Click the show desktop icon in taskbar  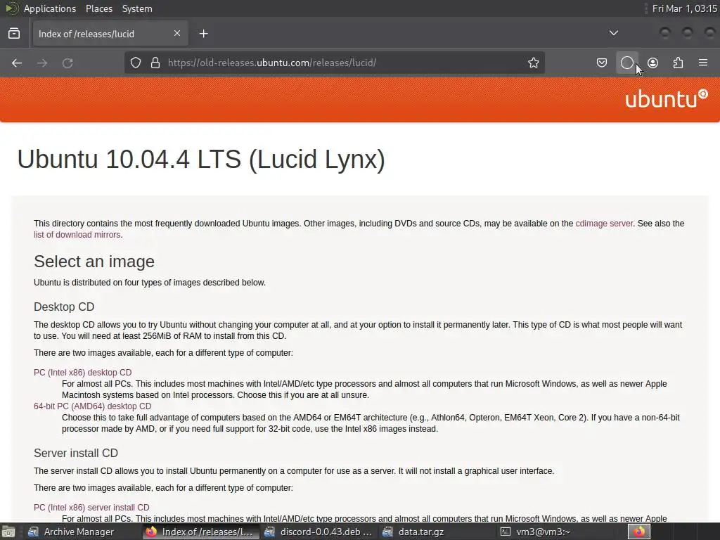tap(8, 532)
